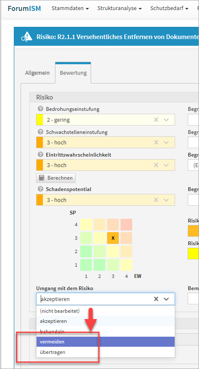This screenshot has height=369, width=199.
Task: Click help icon next to Schwachstelleneinstufung
Action: point(40,132)
